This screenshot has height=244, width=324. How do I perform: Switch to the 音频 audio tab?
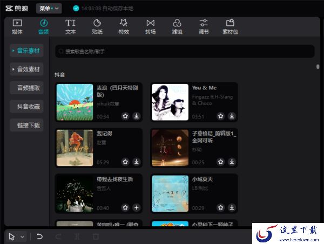pos(44,26)
